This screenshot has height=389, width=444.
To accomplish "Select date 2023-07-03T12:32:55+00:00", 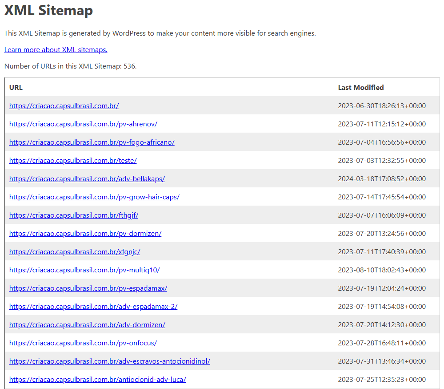I will [x=382, y=161].
